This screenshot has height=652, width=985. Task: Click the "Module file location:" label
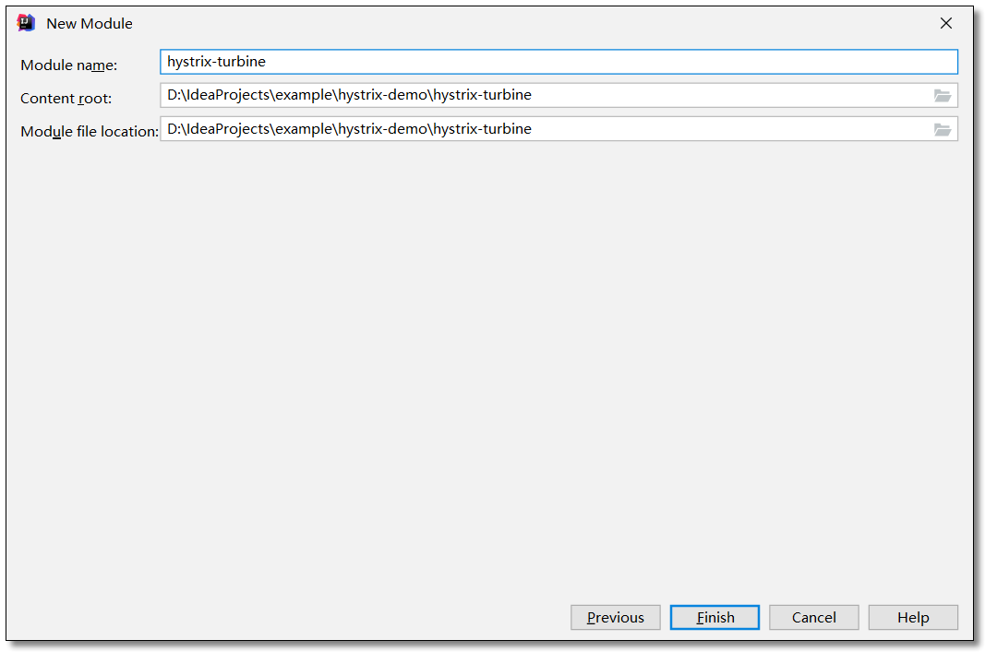(x=90, y=132)
